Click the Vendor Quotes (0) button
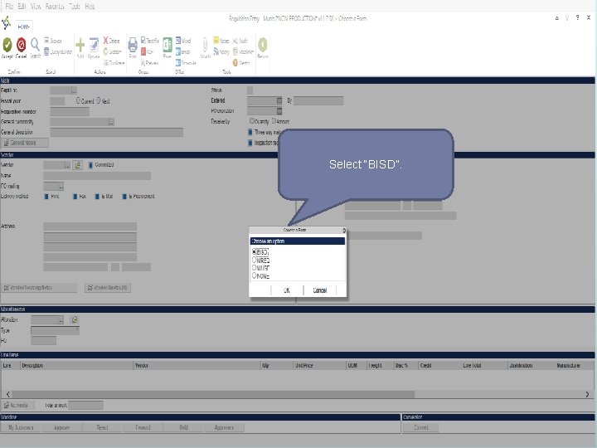The image size is (597, 448). (108, 288)
